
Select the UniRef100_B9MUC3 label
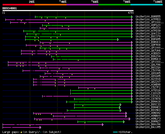pos(148,59)
